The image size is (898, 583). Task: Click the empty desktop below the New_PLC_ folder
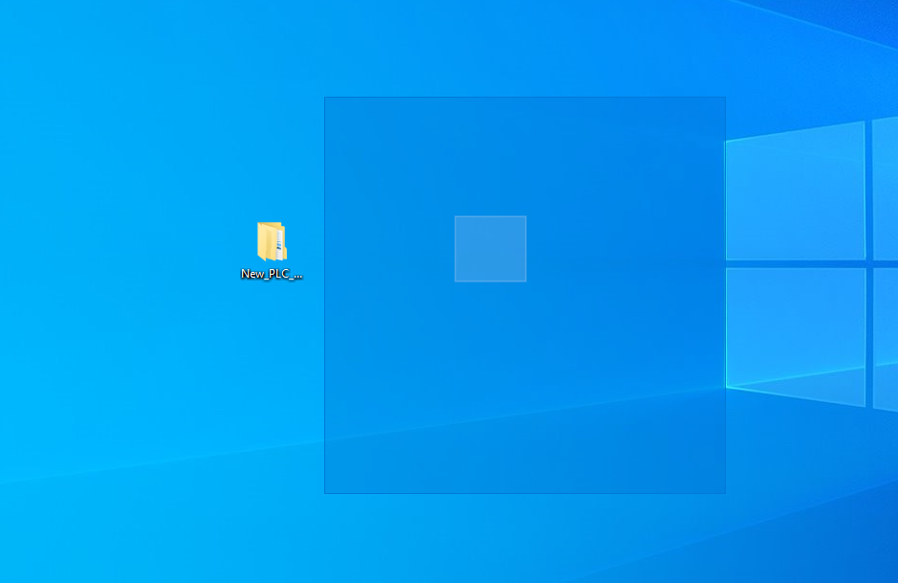(x=271, y=383)
